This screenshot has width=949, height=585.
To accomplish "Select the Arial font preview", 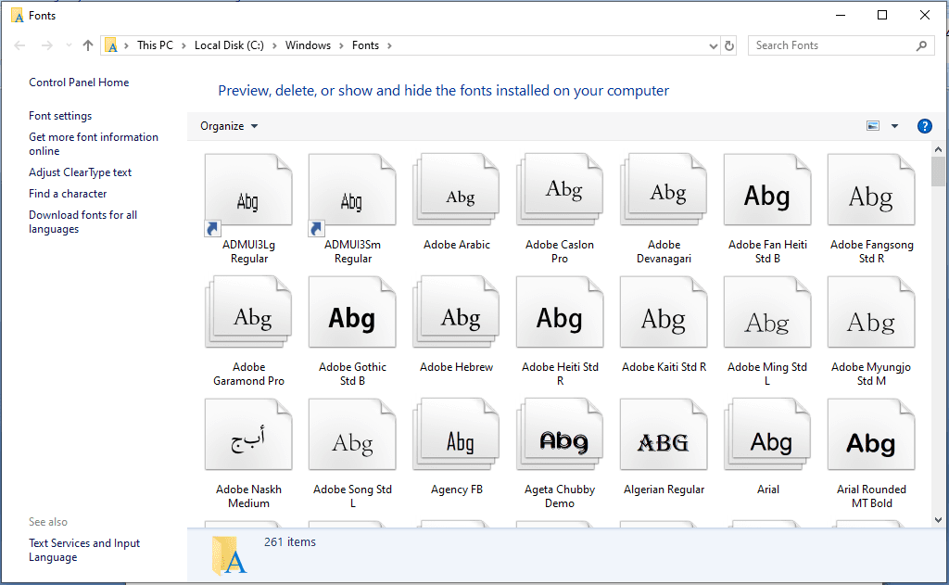I will click(767, 434).
